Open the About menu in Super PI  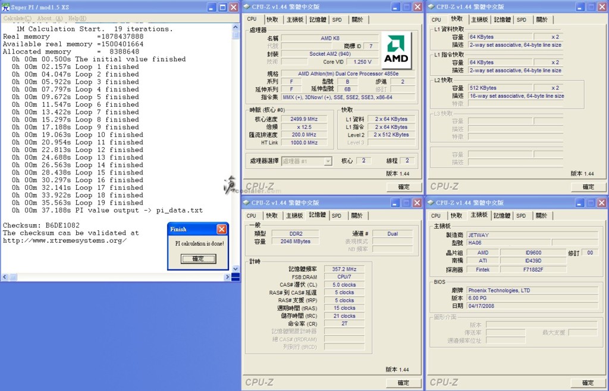click(50, 18)
